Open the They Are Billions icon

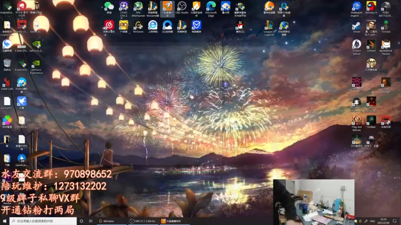click(356, 123)
